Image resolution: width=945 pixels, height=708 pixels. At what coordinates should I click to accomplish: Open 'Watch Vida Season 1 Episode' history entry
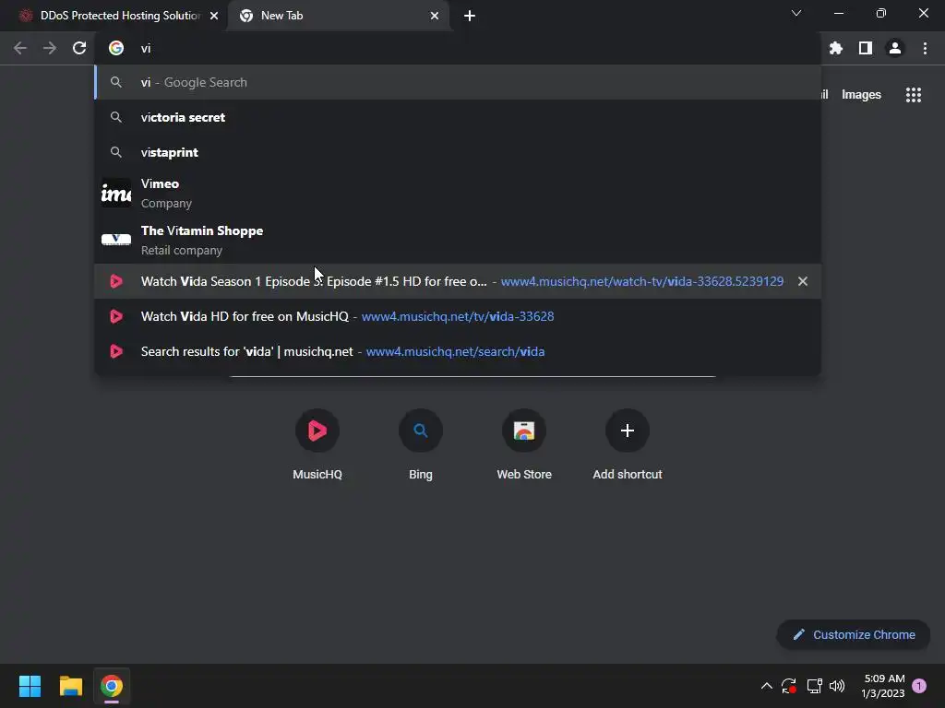coord(458,281)
